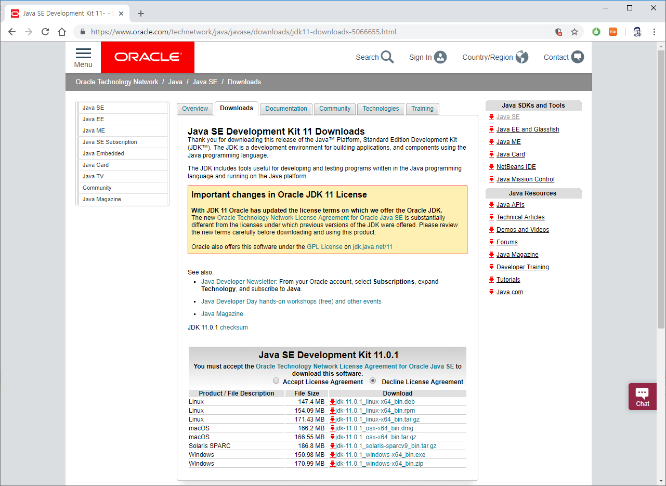The width and height of the screenshot is (666, 486).
Task: Open jdk.java.net/11 link
Action: (372, 247)
